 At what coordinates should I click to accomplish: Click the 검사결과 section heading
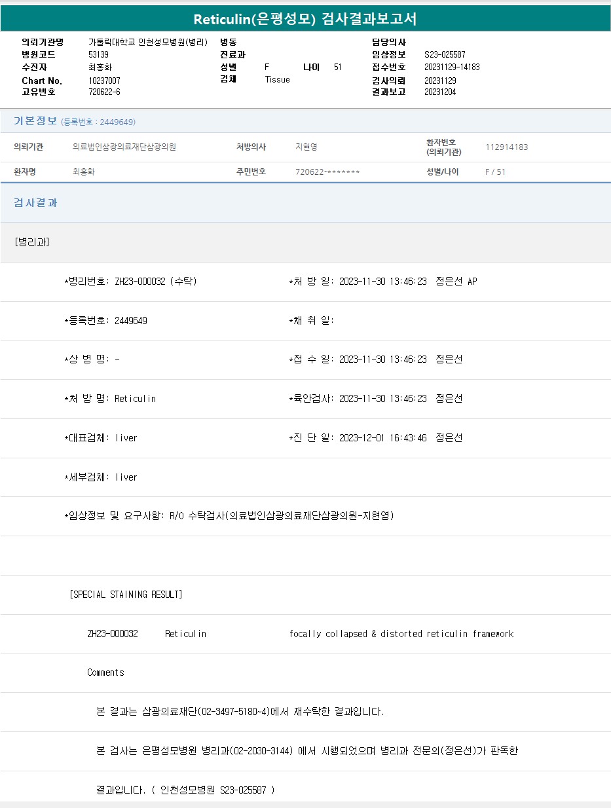[35, 203]
